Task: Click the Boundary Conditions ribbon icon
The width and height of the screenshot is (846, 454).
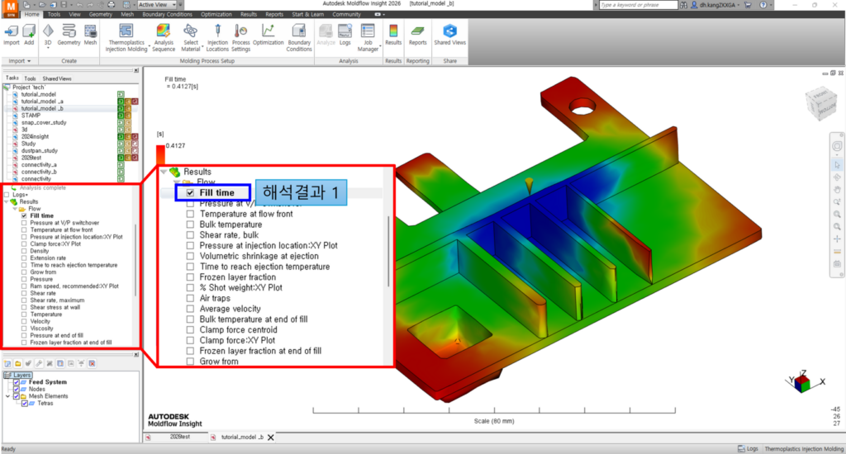Action: pos(299,37)
